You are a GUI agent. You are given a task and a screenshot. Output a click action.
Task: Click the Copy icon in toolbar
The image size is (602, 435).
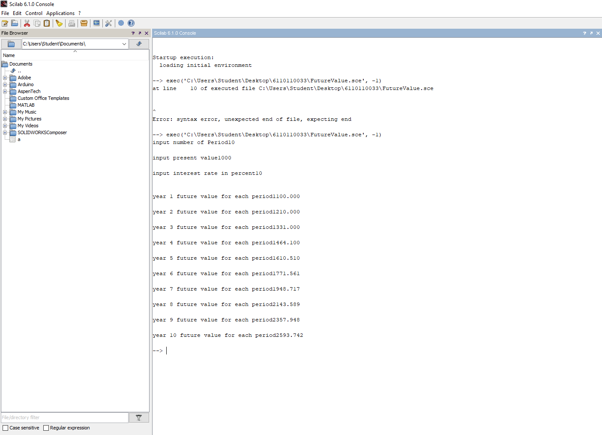pyautogui.click(x=37, y=23)
